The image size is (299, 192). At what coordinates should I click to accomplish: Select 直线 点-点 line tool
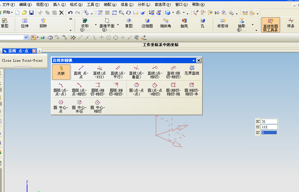click(x=81, y=72)
